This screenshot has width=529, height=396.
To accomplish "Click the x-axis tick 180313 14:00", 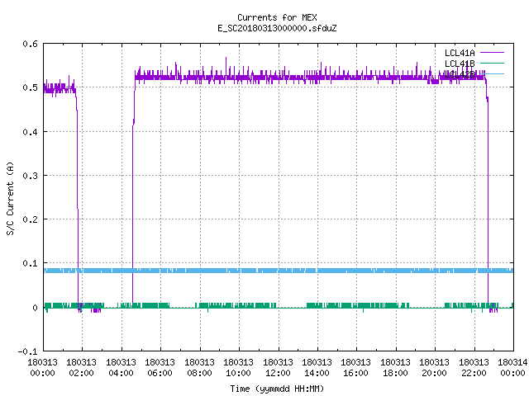I will pos(317,367).
